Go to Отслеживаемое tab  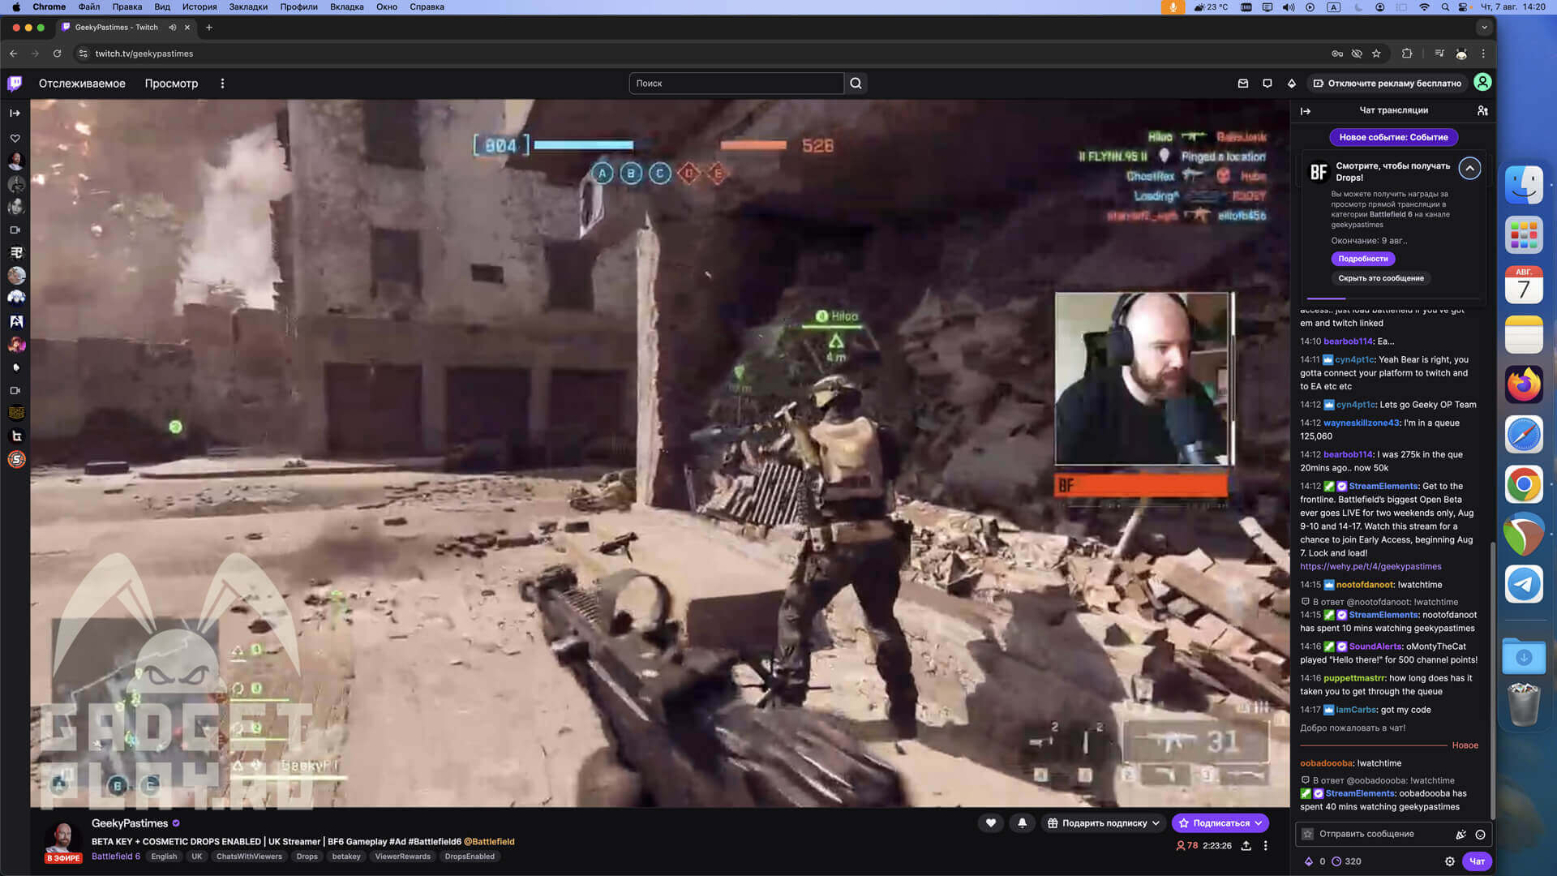point(82,83)
